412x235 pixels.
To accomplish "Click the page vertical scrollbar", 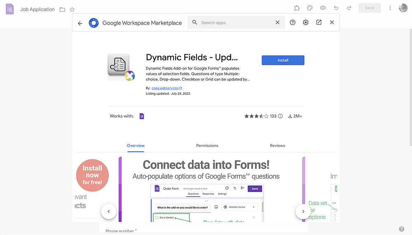I will tap(411, 87).
